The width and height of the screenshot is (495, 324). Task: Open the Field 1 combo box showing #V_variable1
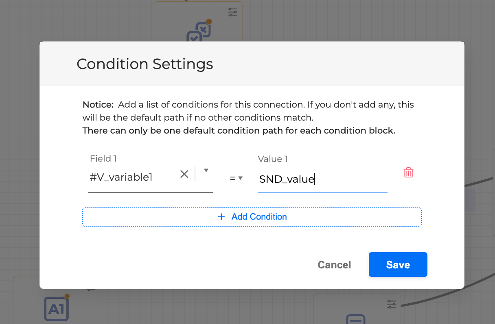[132, 177]
